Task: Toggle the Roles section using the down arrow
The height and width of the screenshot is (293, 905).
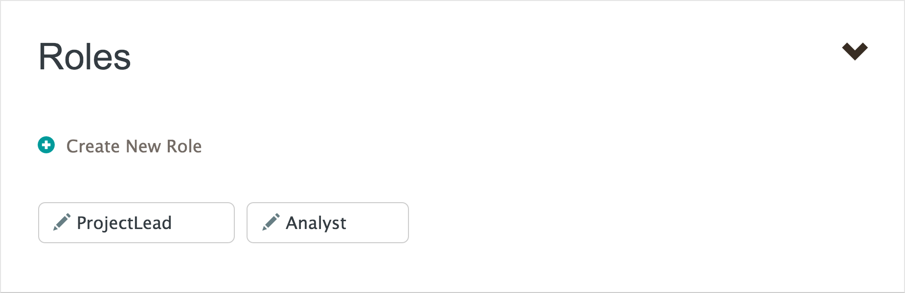Action: (x=855, y=51)
